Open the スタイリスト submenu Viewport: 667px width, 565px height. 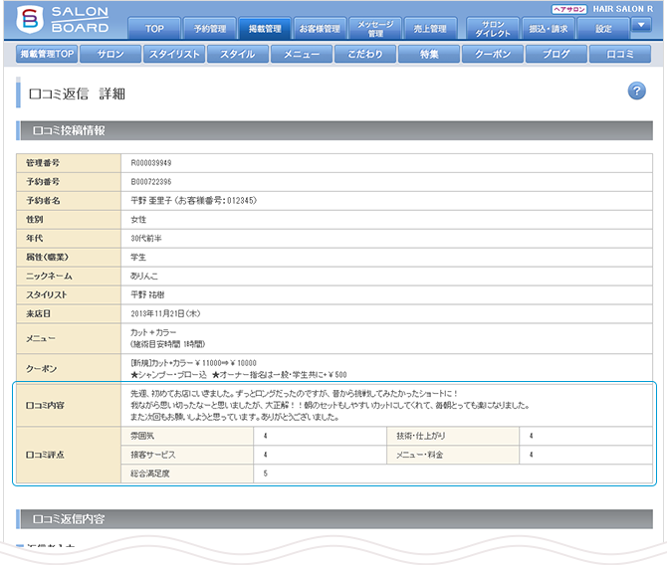(x=175, y=55)
